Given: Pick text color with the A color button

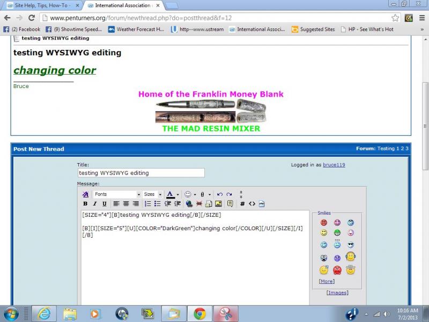Looking at the screenshot, I should [x=170, y=194].
